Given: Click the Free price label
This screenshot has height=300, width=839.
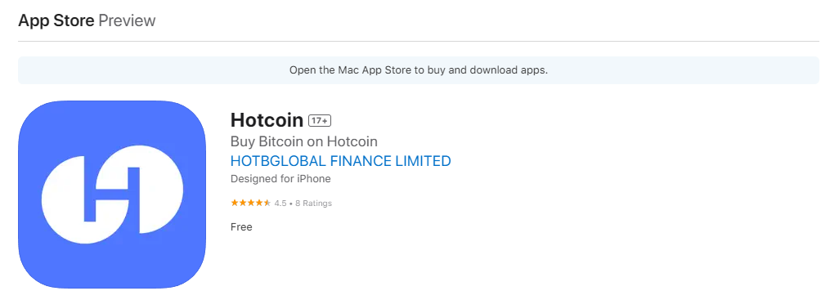Looking at the screenshot, I should point(241,226).
